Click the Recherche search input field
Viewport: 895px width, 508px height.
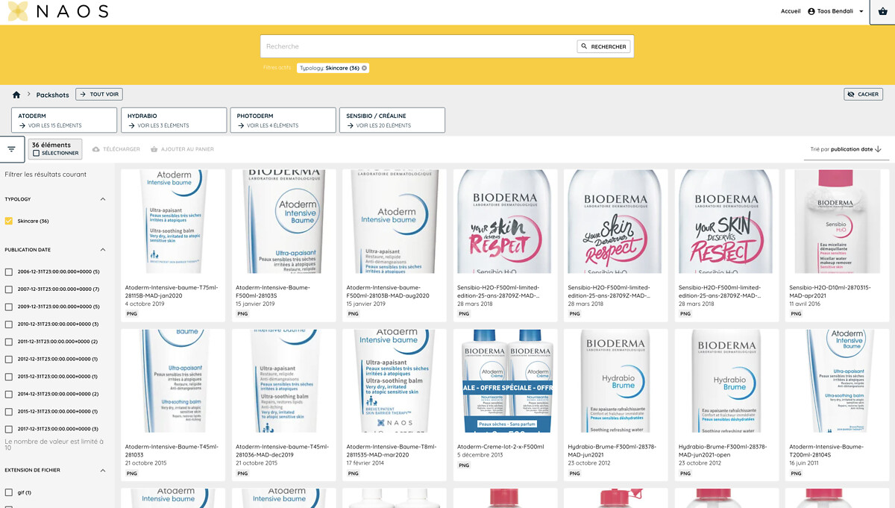tap(419, 46)
